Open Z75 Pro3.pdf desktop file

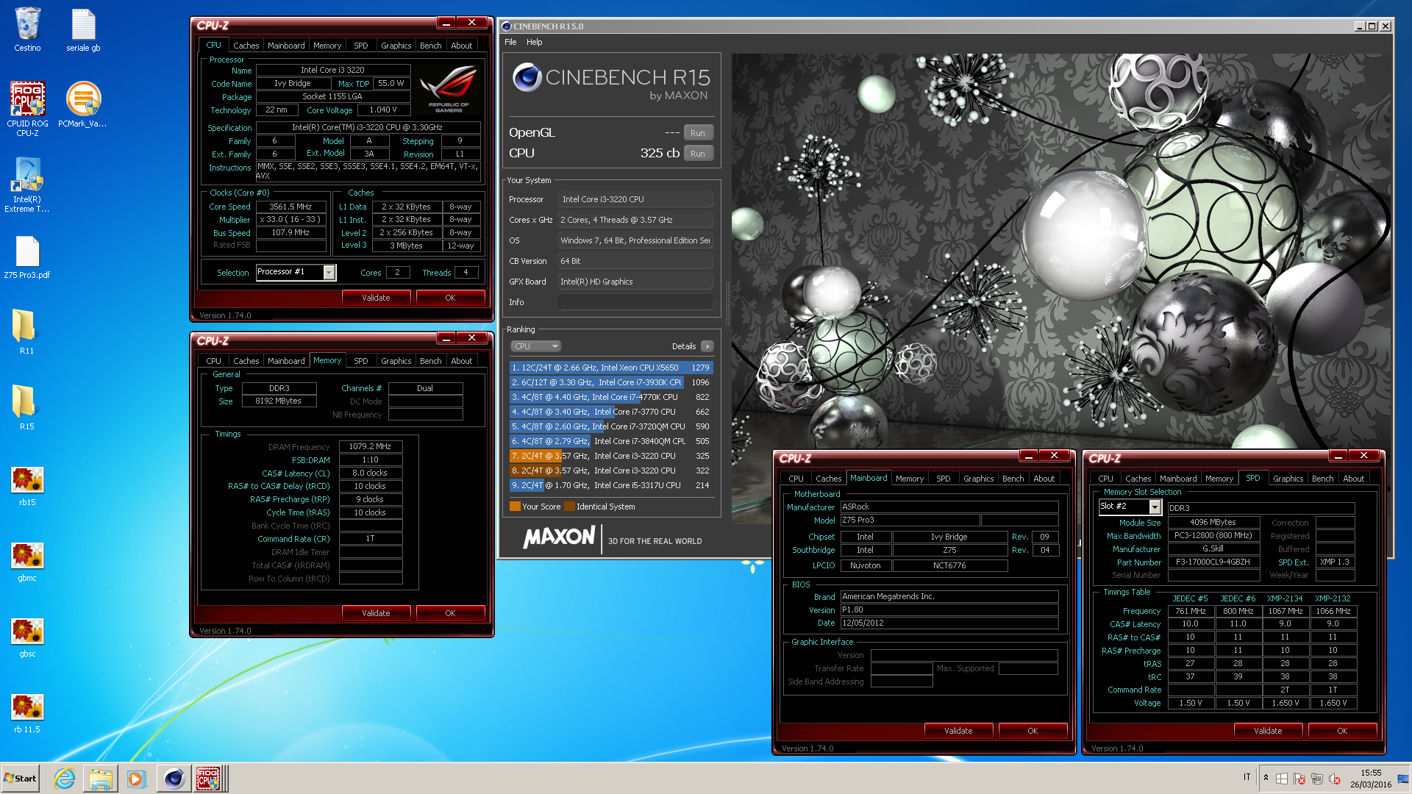[x=27, y=257]
